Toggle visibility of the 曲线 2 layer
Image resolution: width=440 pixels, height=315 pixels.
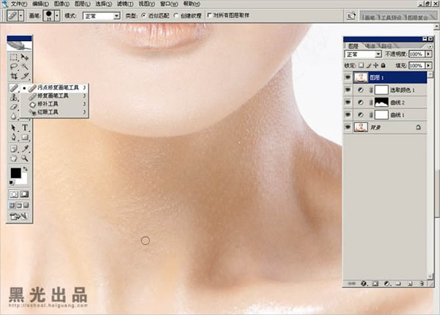[x=348, y=103]
